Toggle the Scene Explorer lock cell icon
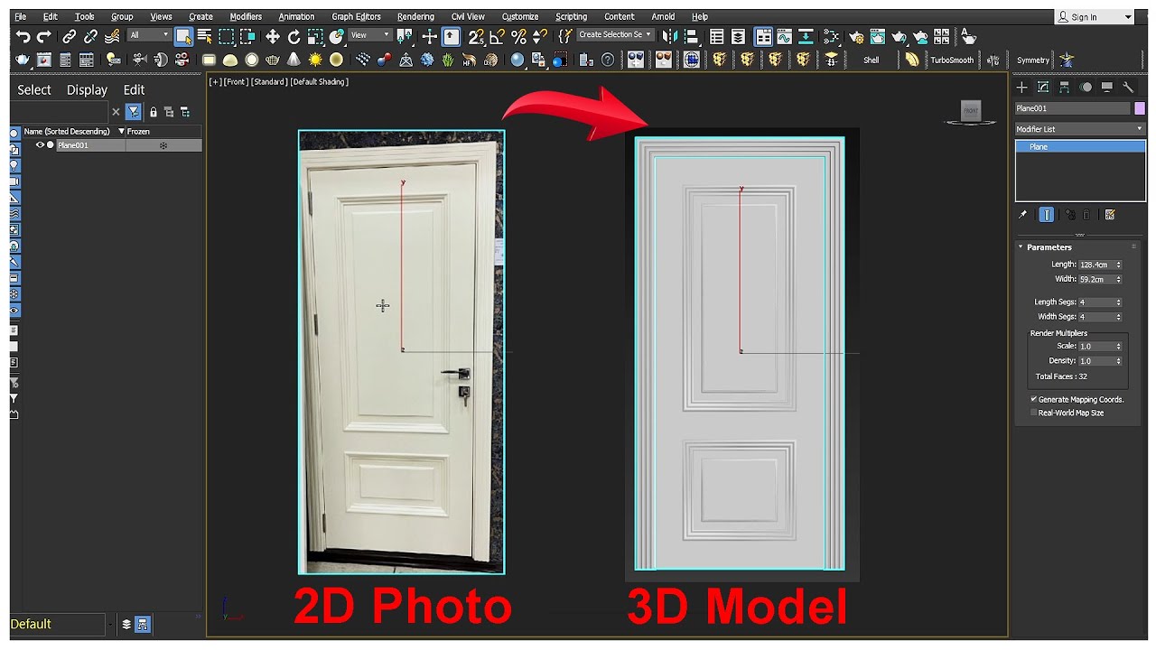 tap(154, 112)
